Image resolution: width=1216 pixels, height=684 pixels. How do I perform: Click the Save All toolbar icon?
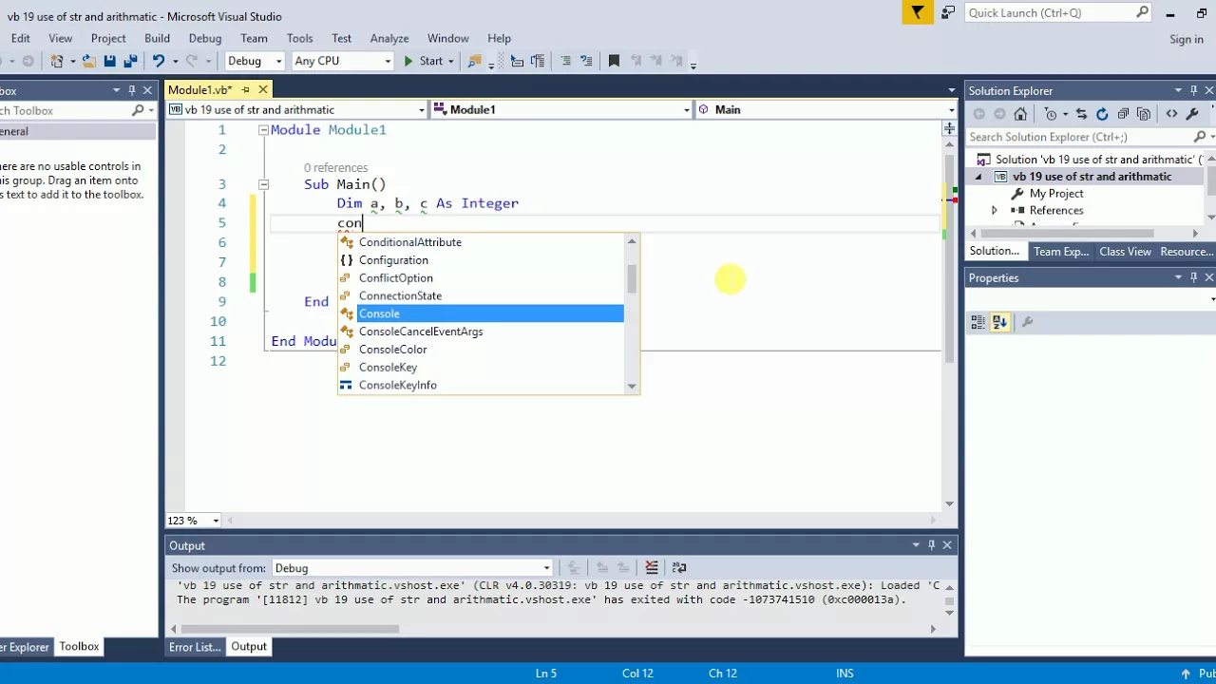tap(130, 61)
